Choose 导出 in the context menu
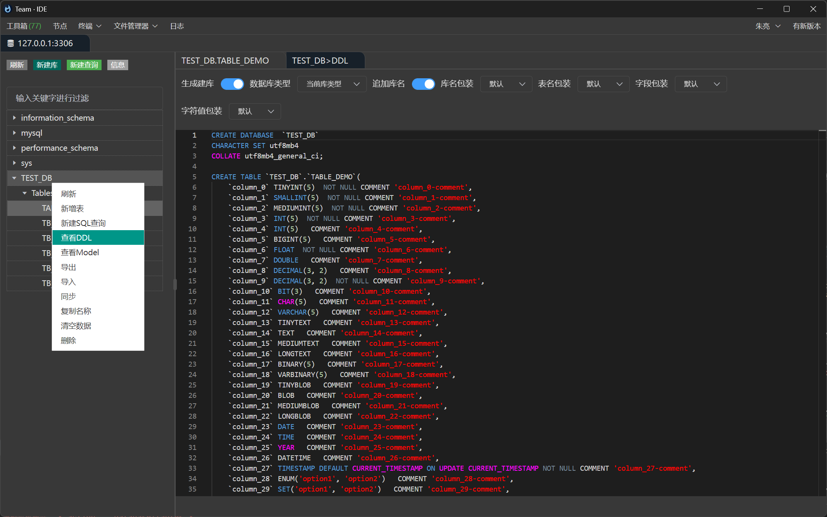827x517 pixels. tap(68, 267)
